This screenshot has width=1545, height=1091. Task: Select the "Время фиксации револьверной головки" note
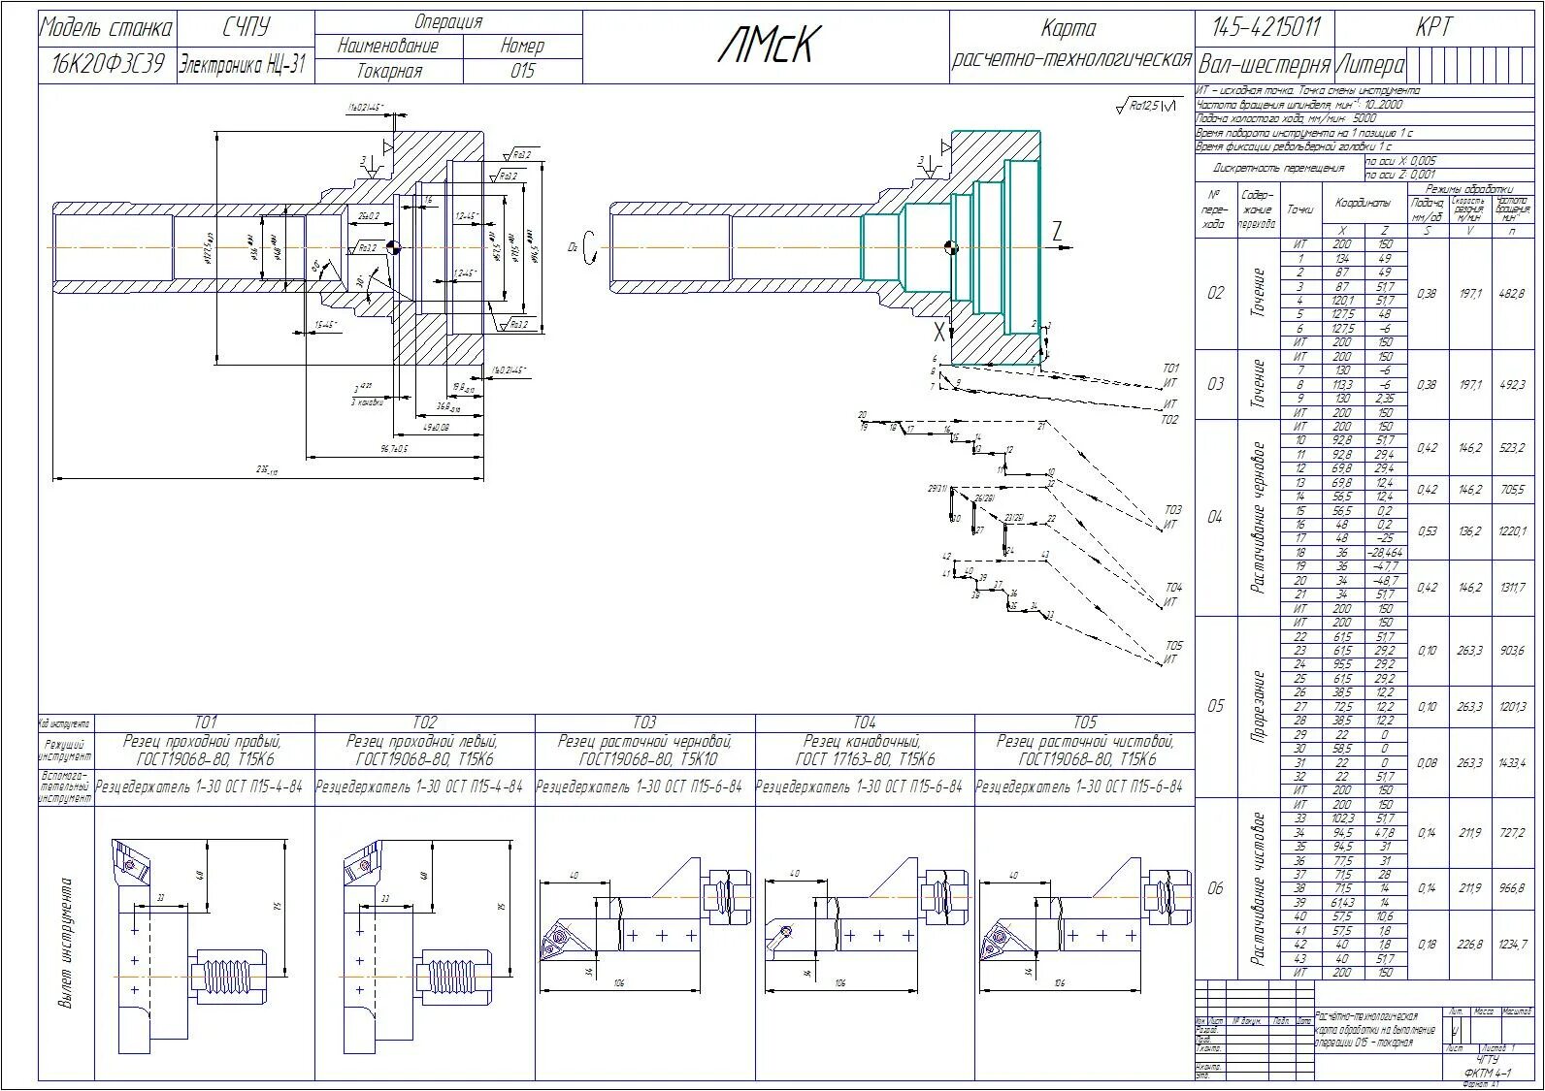tap(1294, 146)
